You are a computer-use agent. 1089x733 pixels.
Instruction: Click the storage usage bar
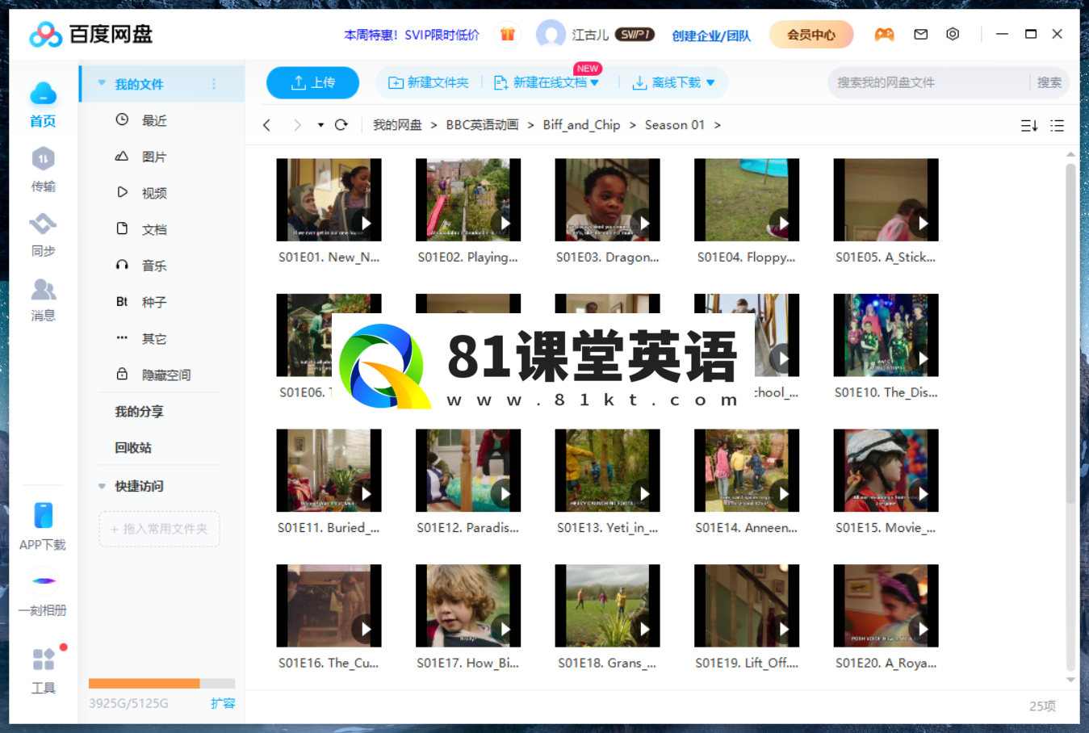[161, 683]
